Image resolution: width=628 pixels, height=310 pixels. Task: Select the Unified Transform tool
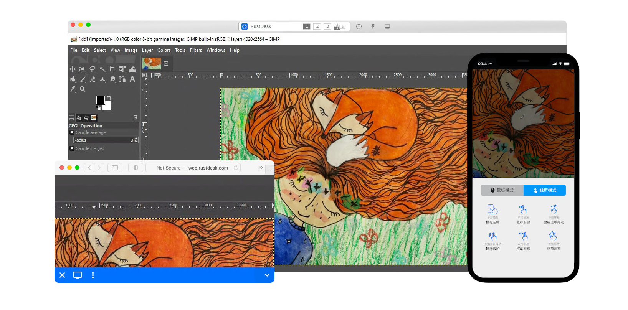122,69
